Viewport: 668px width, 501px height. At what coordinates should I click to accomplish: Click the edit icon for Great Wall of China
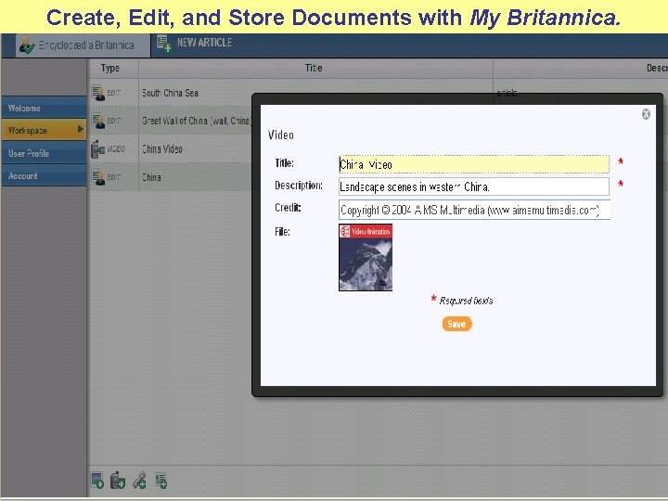pos(98,121)
